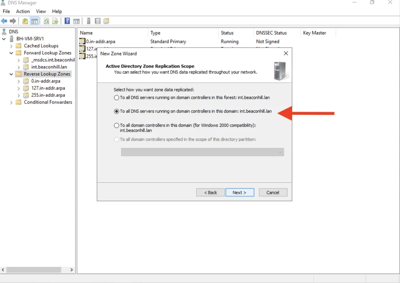The image size is (400, 283).
Task: Click the server tower toolbar icon
Action: (x=89, y=21)
